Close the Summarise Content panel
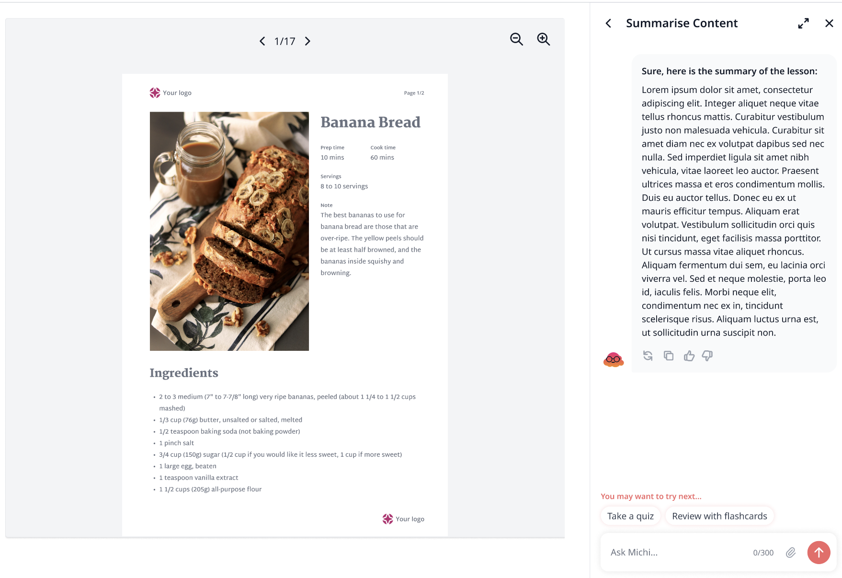Viewport: 842px width, 578px height. 829,23
